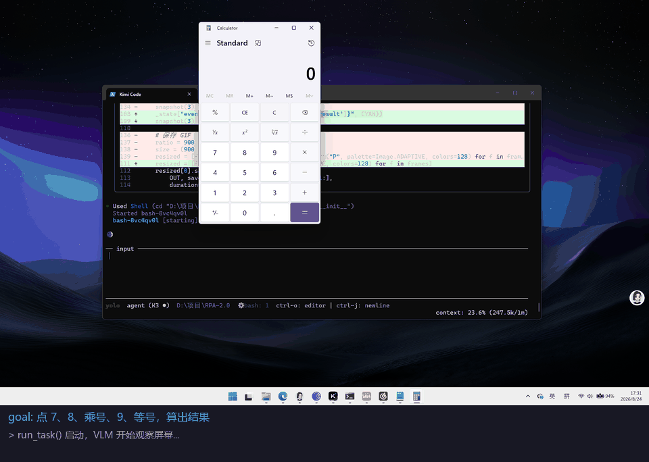
Task: Click digit 2 on Calculator keypad
Action: pyautogui.click(x=245, y=192)
